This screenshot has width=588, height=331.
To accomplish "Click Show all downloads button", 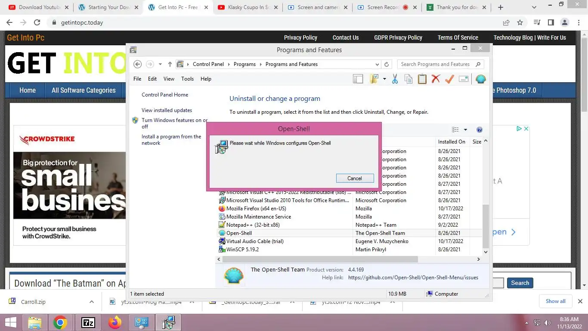I will 555,301.
